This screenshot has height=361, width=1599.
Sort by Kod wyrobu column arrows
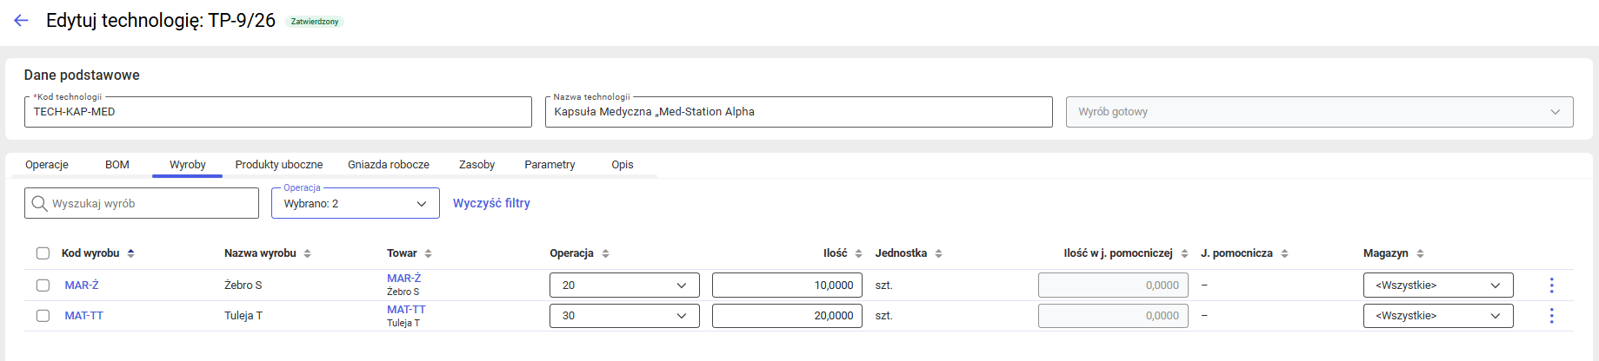[130, 253]
